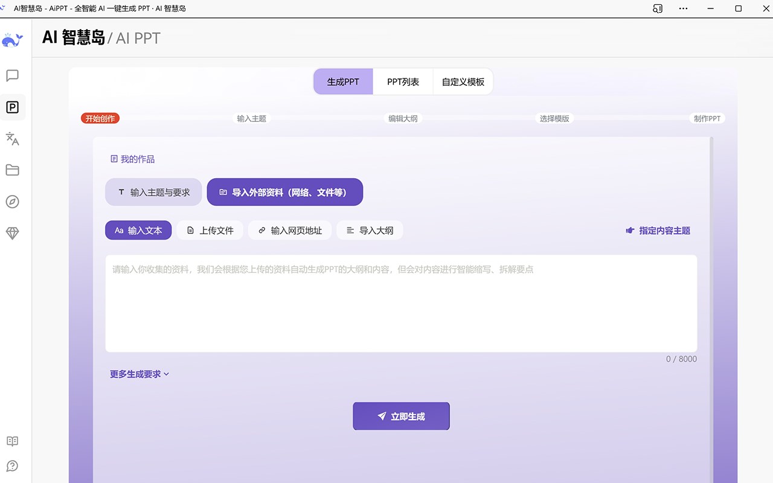Switch to the 生成PPT tab
The width and height of the screenshot is (773, 483).
343,82
